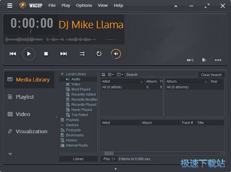The image size is (231, 172).
Task: Toggle repeat playback mode
Action: [x=99, y=54]
